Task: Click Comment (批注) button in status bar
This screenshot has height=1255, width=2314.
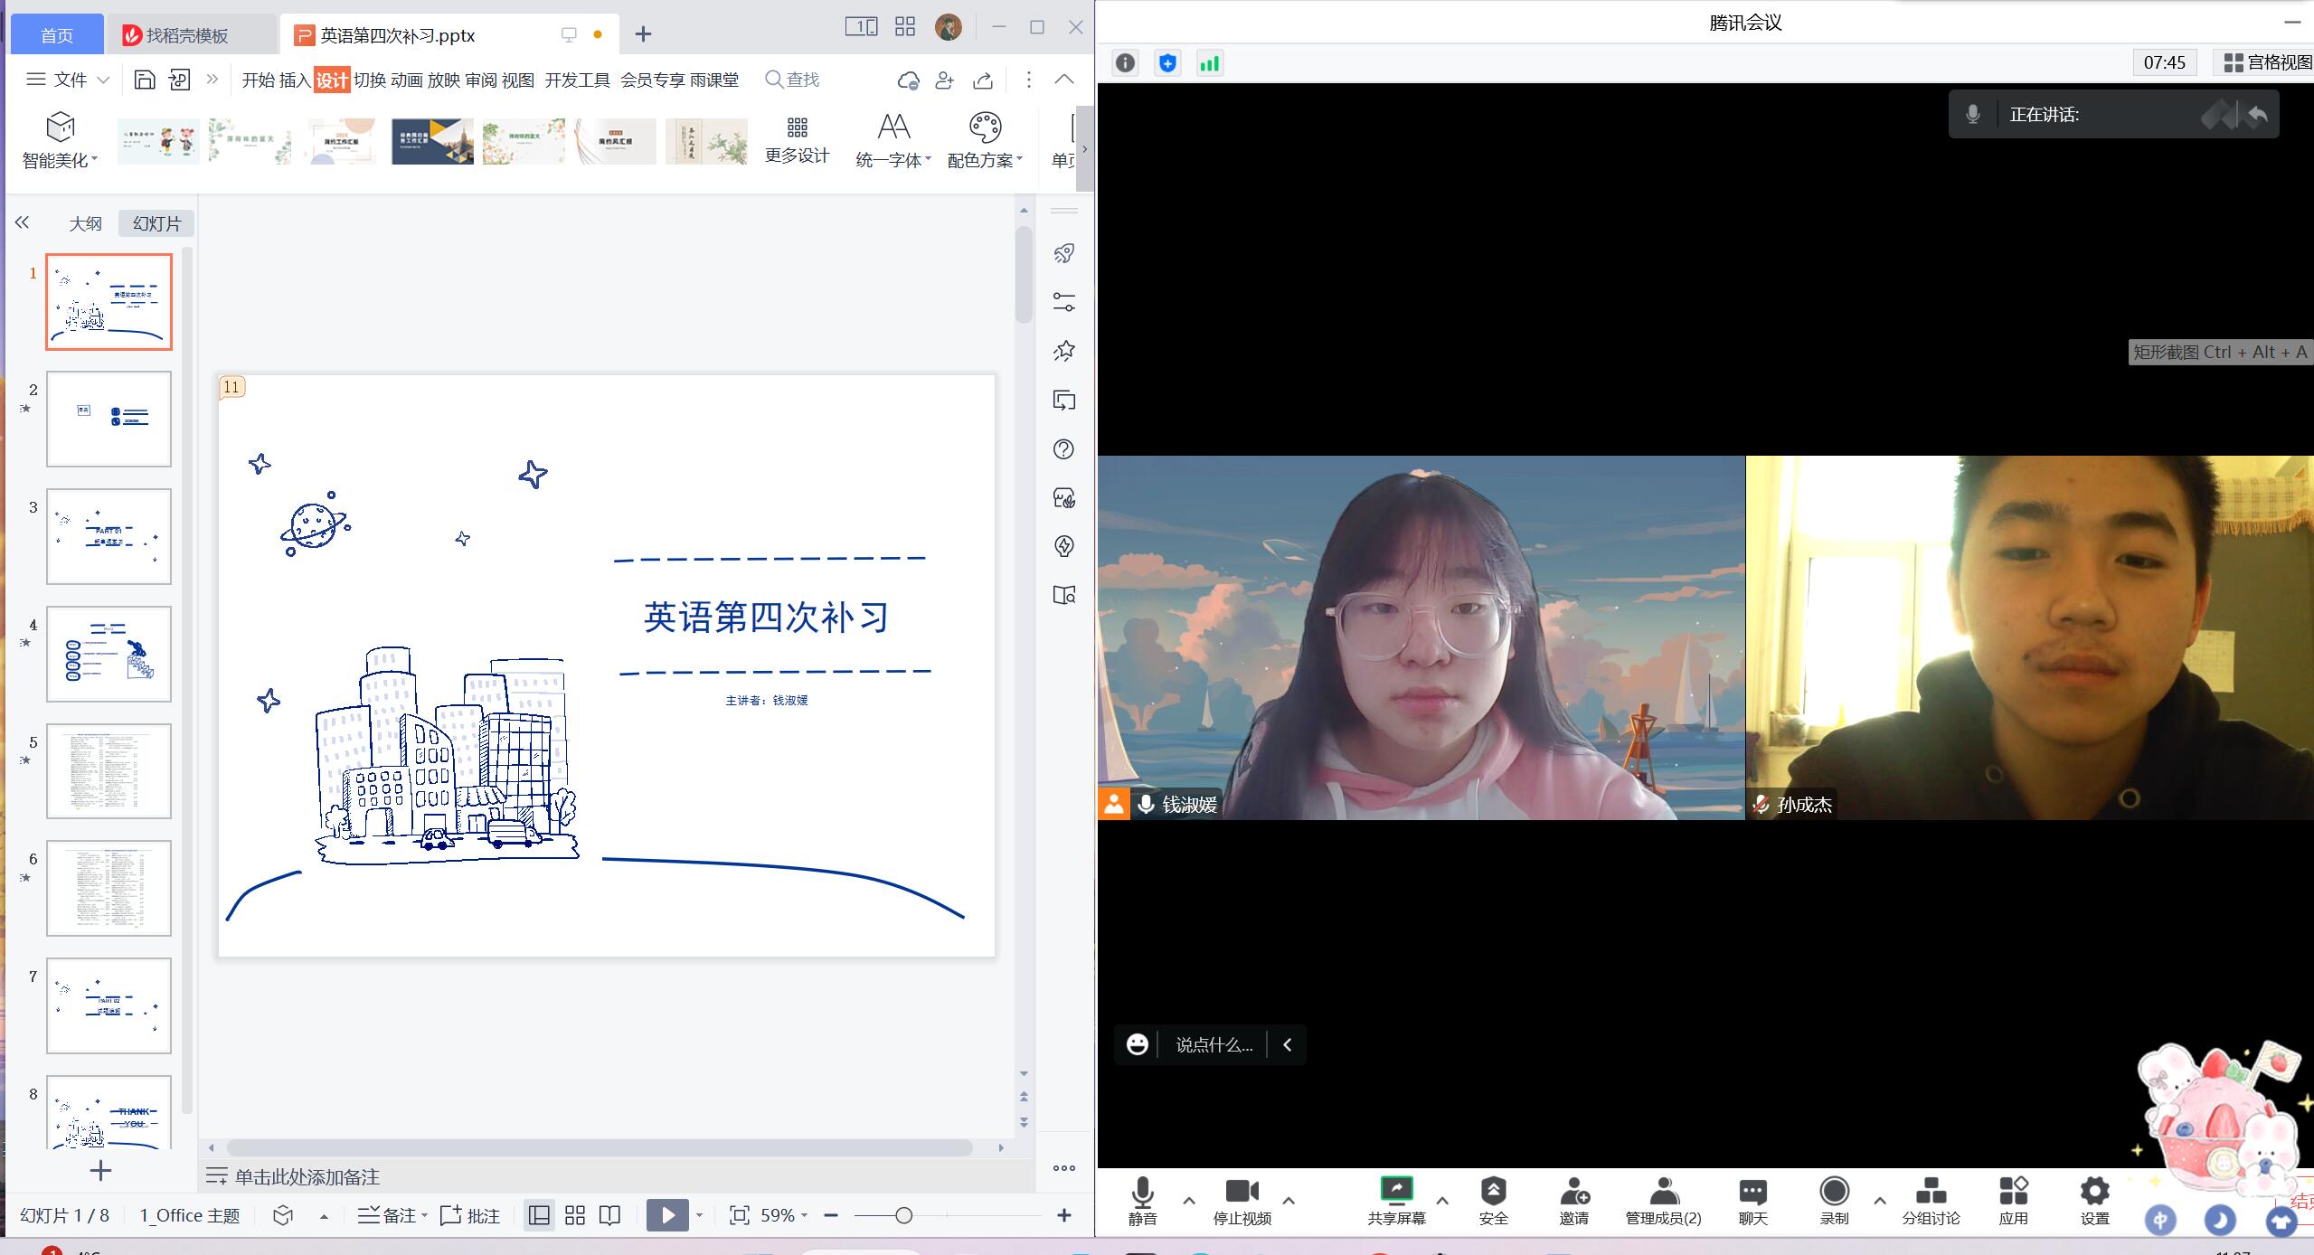Action: (469, 1215)
